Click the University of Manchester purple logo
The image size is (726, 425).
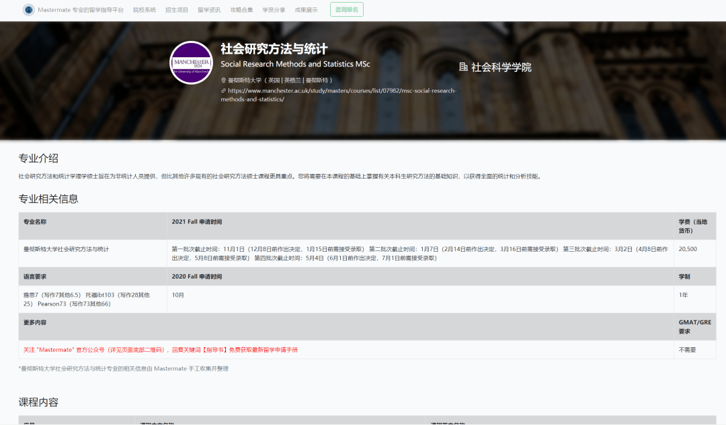click(191, 63)
